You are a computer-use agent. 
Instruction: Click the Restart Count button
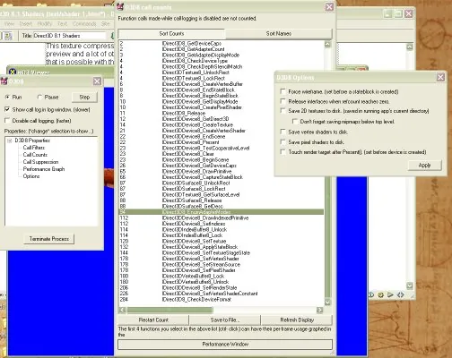point(153,320)
